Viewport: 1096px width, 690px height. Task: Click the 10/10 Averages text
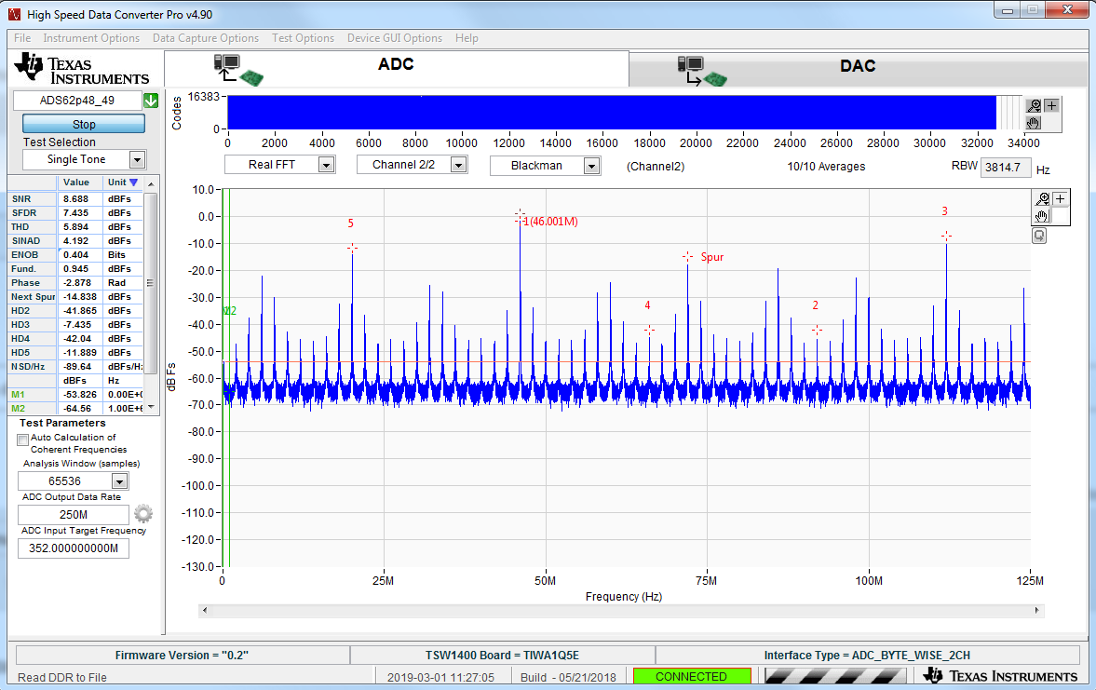(x=826, y=167)
